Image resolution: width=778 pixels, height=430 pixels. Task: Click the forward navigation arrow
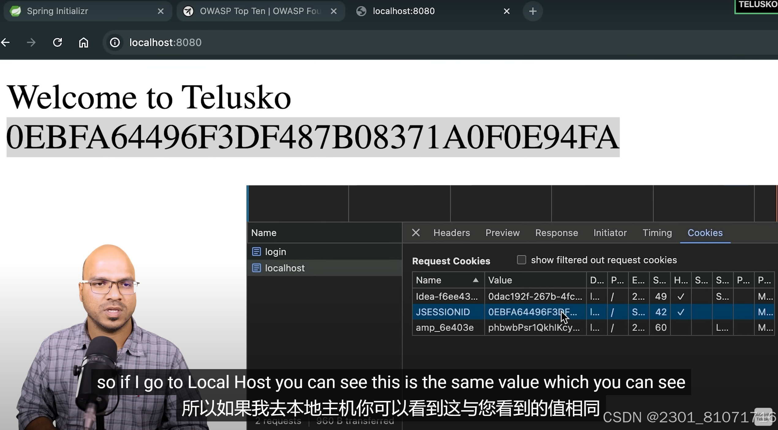pyautogui.click(x=31, y=42)
